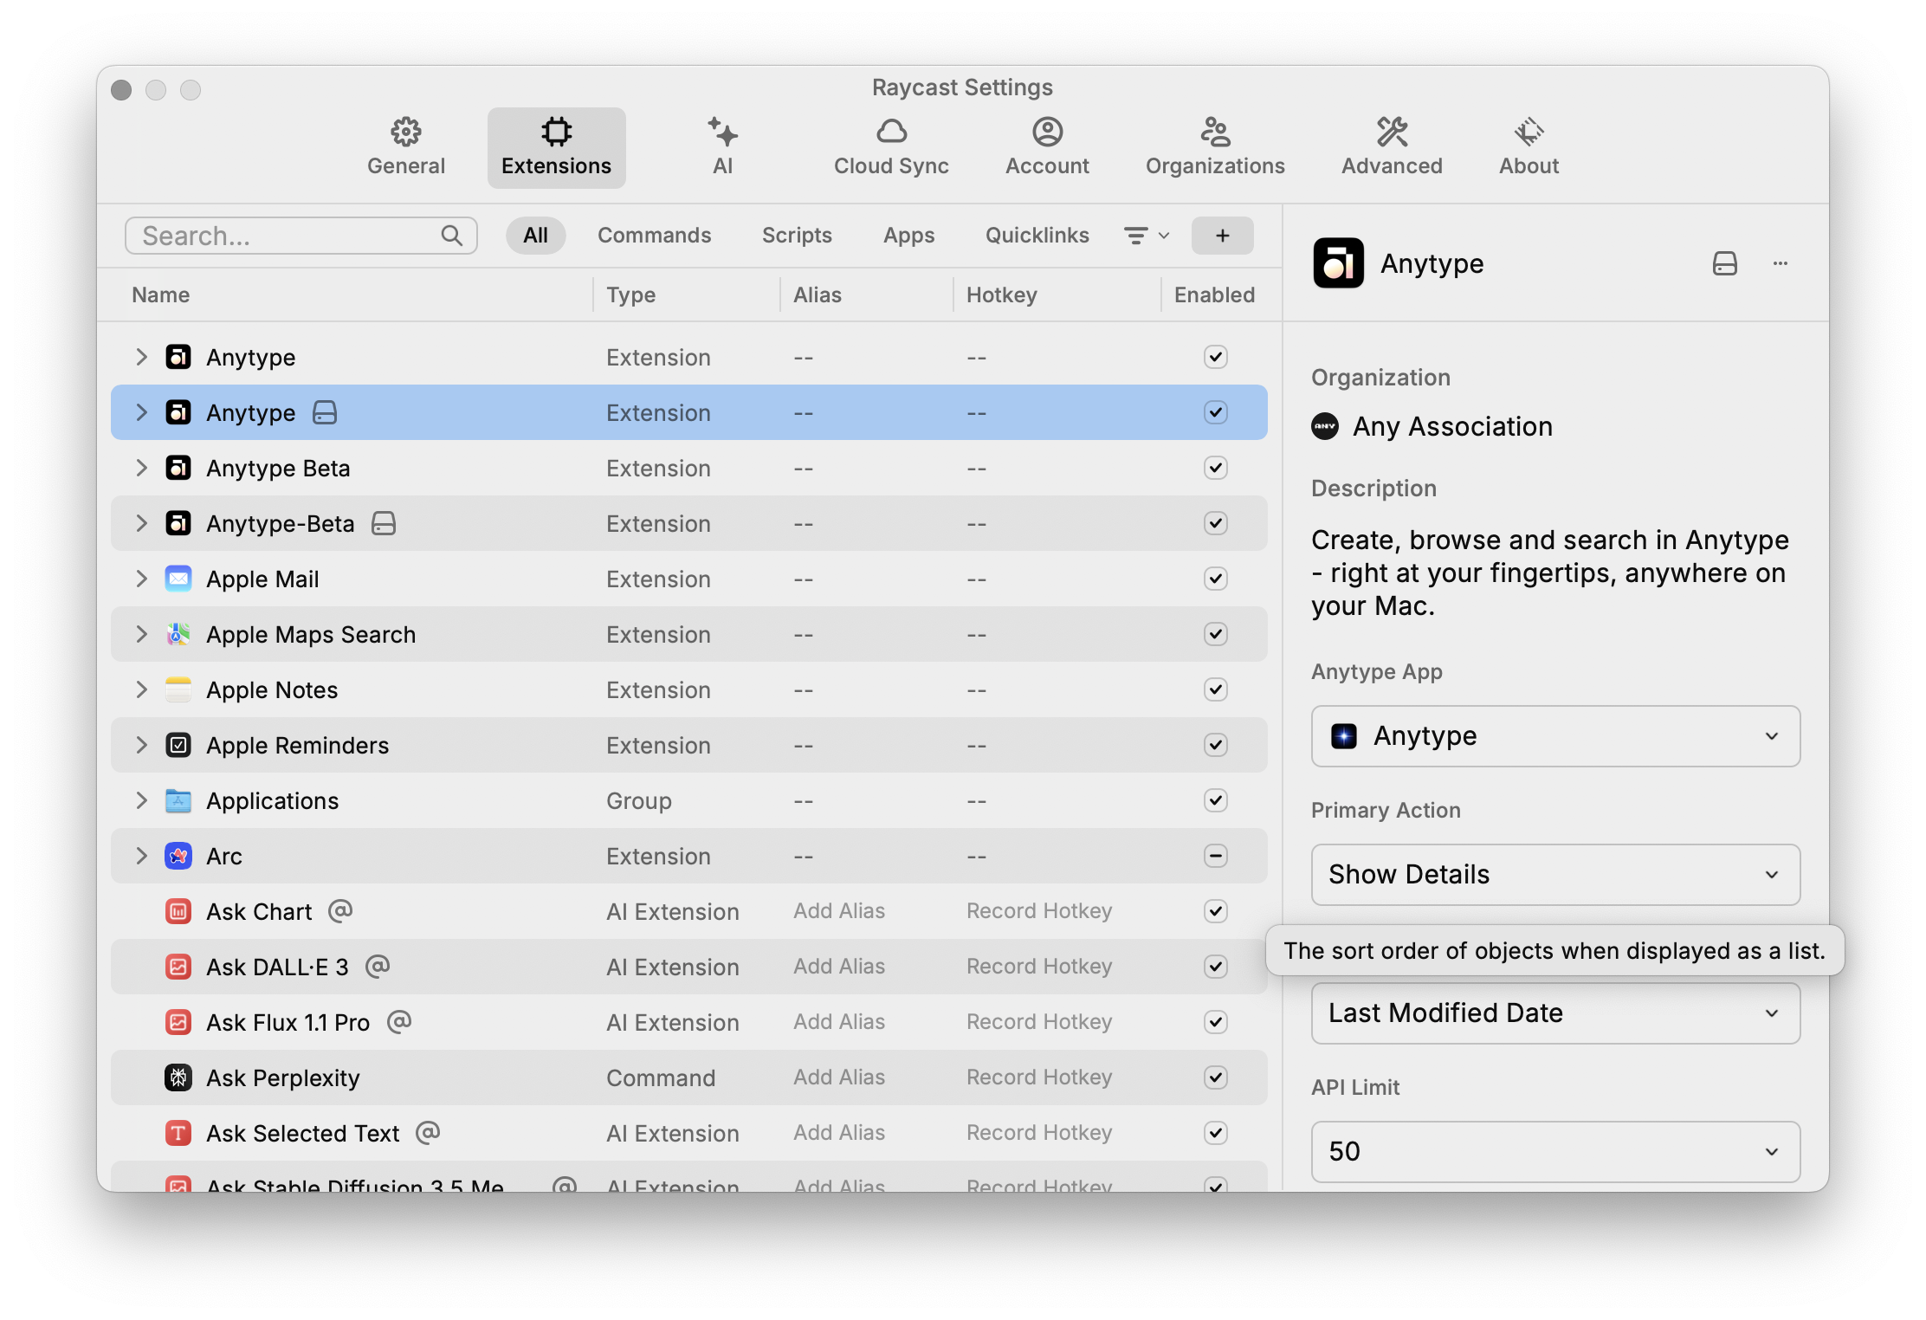
Task: Click the Any Association organization logo
Action: click(x=1325, y=426)
